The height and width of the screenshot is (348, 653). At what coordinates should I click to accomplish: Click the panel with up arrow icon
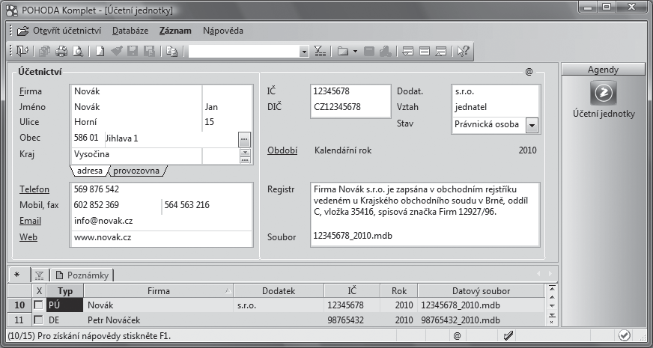click(440, 51)
